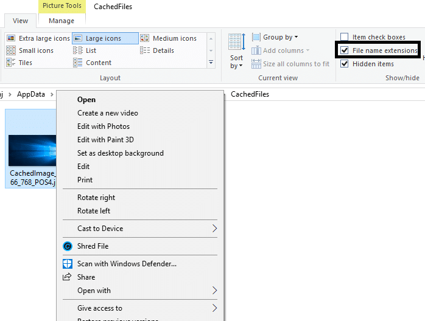The width and height of the screenshot is (425, 321).
Task: Click Size all columns to fit
Action: pos(290,64)
